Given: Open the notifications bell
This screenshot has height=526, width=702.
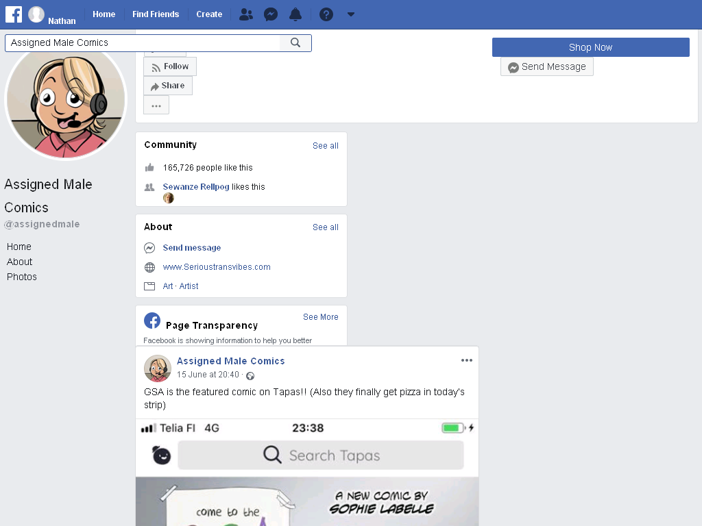Looking at the screenshot, I should tap(295, 15).
